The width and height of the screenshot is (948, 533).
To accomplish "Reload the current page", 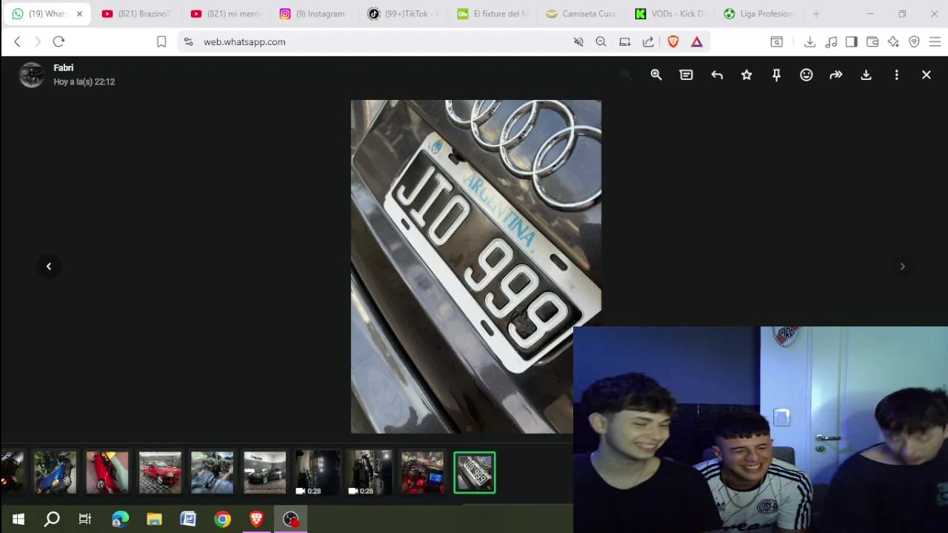I will coord(59,42).
